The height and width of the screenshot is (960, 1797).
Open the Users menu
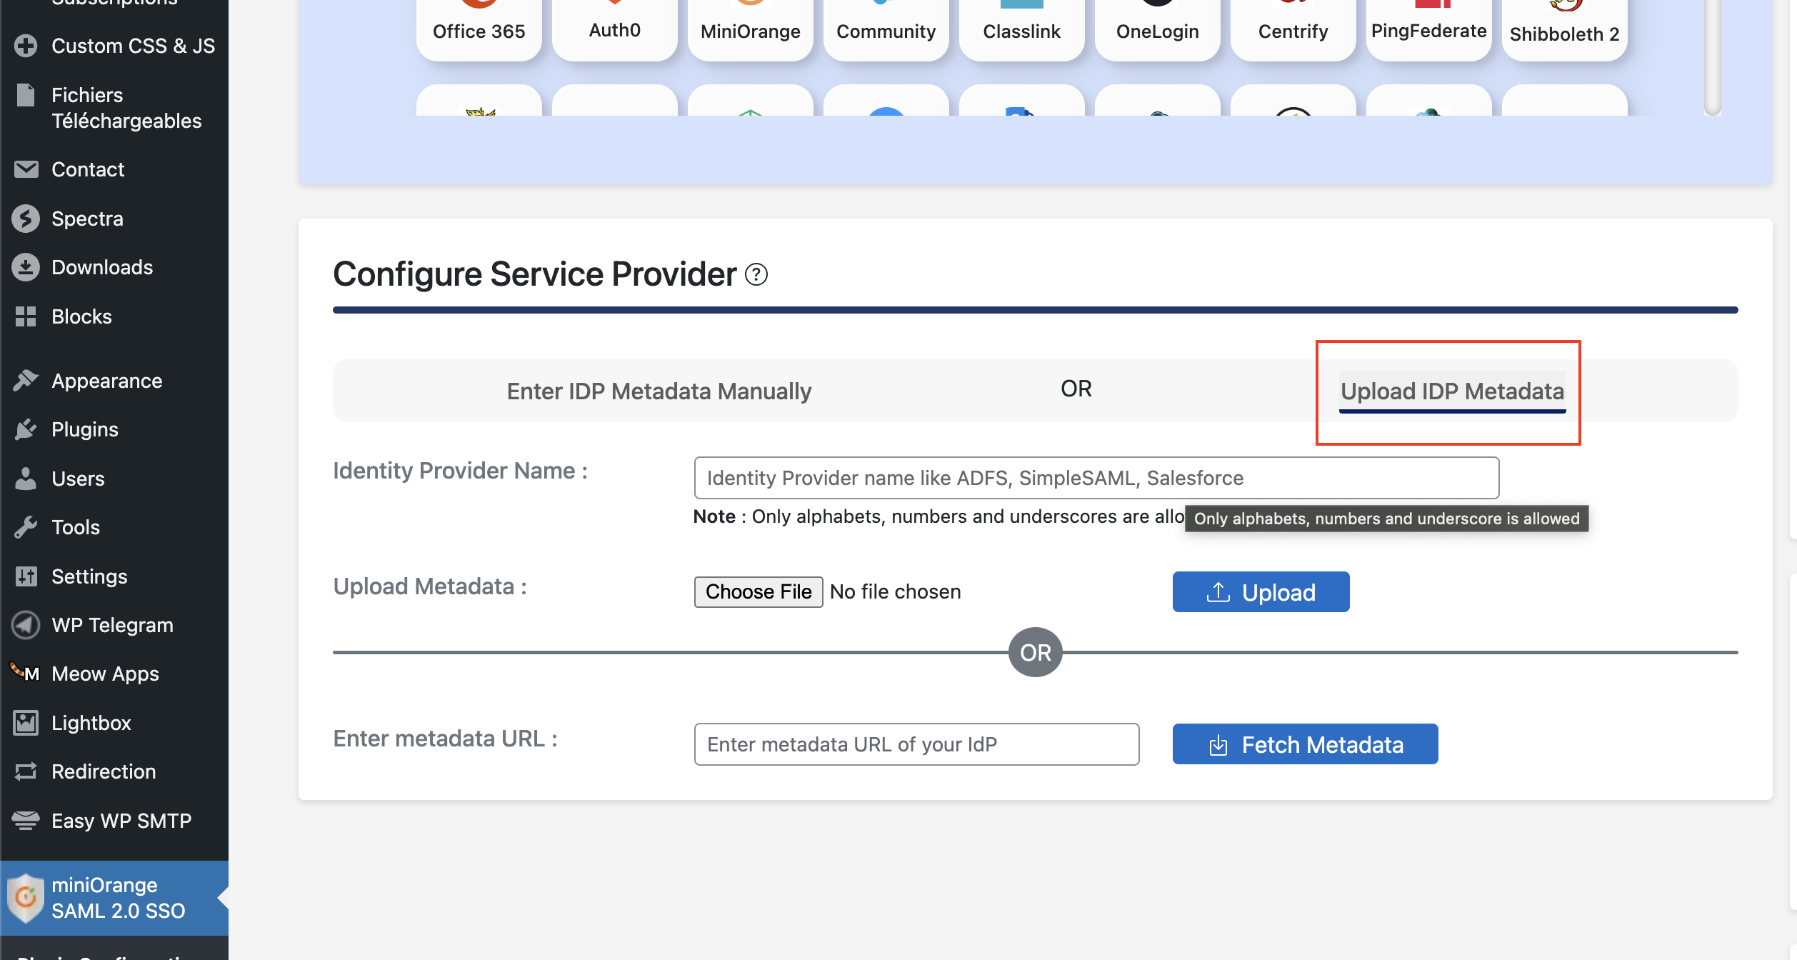[114, 479]
